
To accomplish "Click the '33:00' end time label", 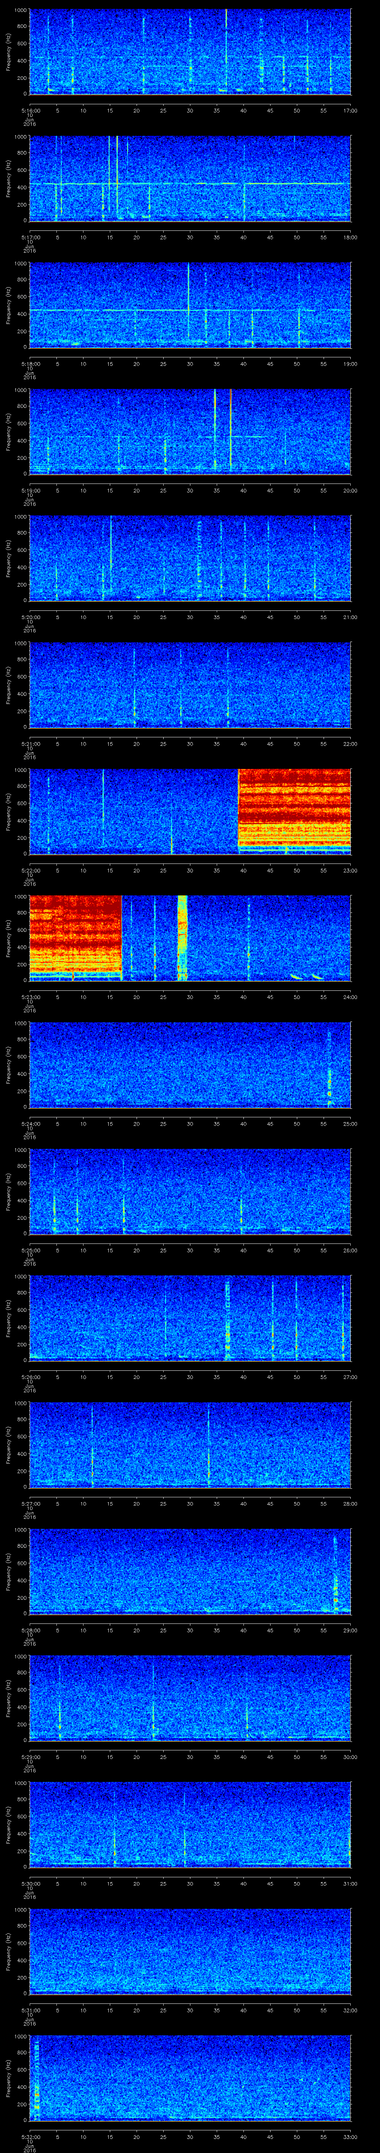I will (x=350, y=2136).
